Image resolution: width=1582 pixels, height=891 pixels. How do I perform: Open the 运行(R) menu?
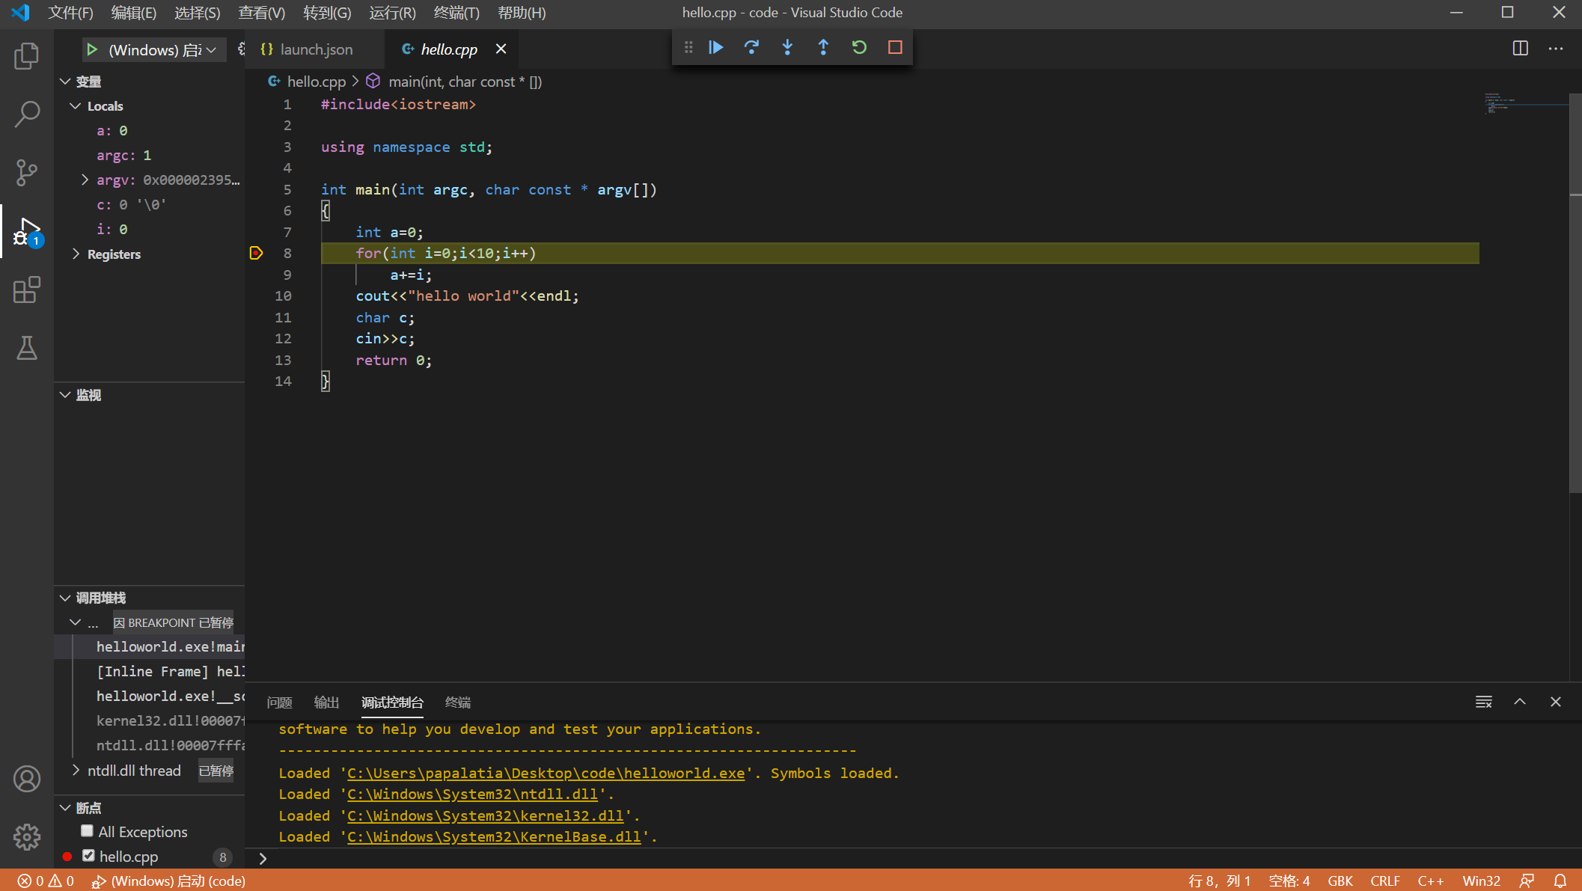392,13
